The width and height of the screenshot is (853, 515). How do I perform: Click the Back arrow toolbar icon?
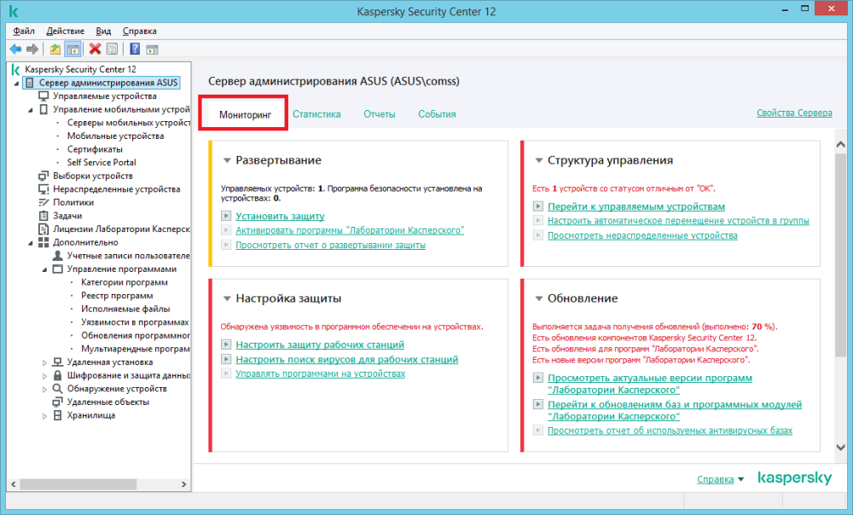(x=15, y=49)
